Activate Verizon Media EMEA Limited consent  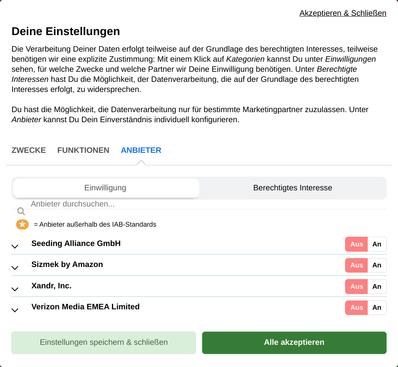tap(377, 308)
